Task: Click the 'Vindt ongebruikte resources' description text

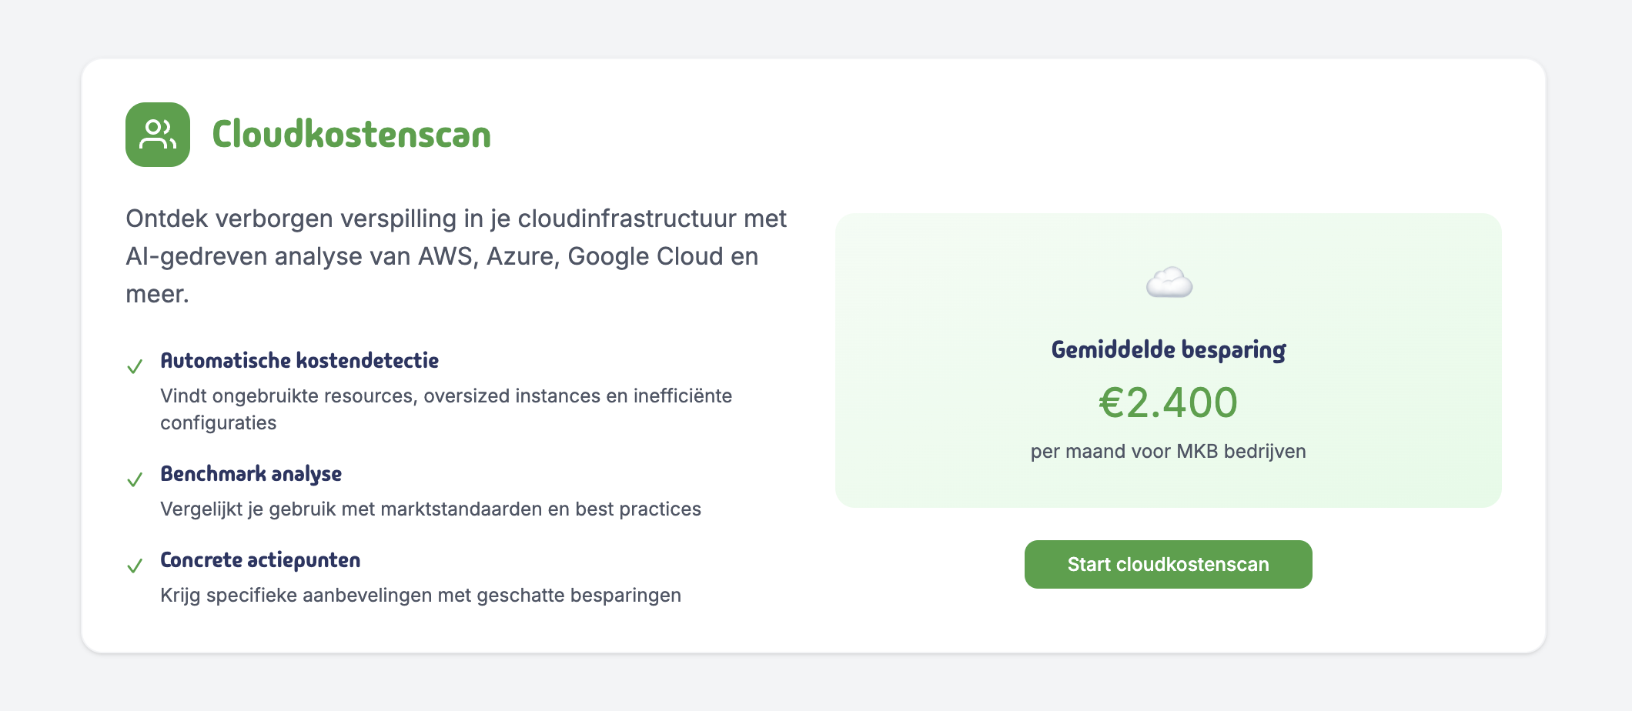Action: (446, 396)
